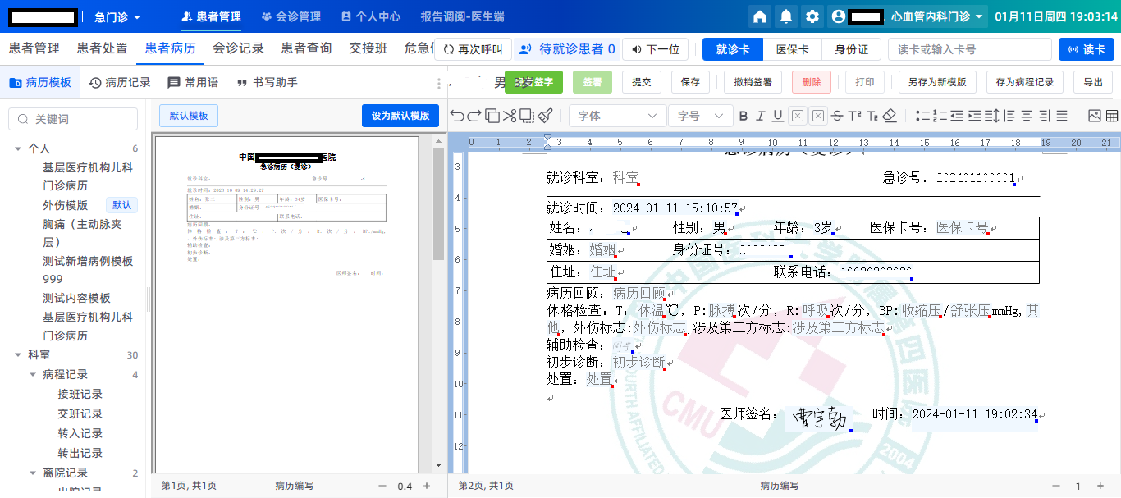1121x498 pixels.
Task: Open 个人中心 top navigation
Action: 370,16
